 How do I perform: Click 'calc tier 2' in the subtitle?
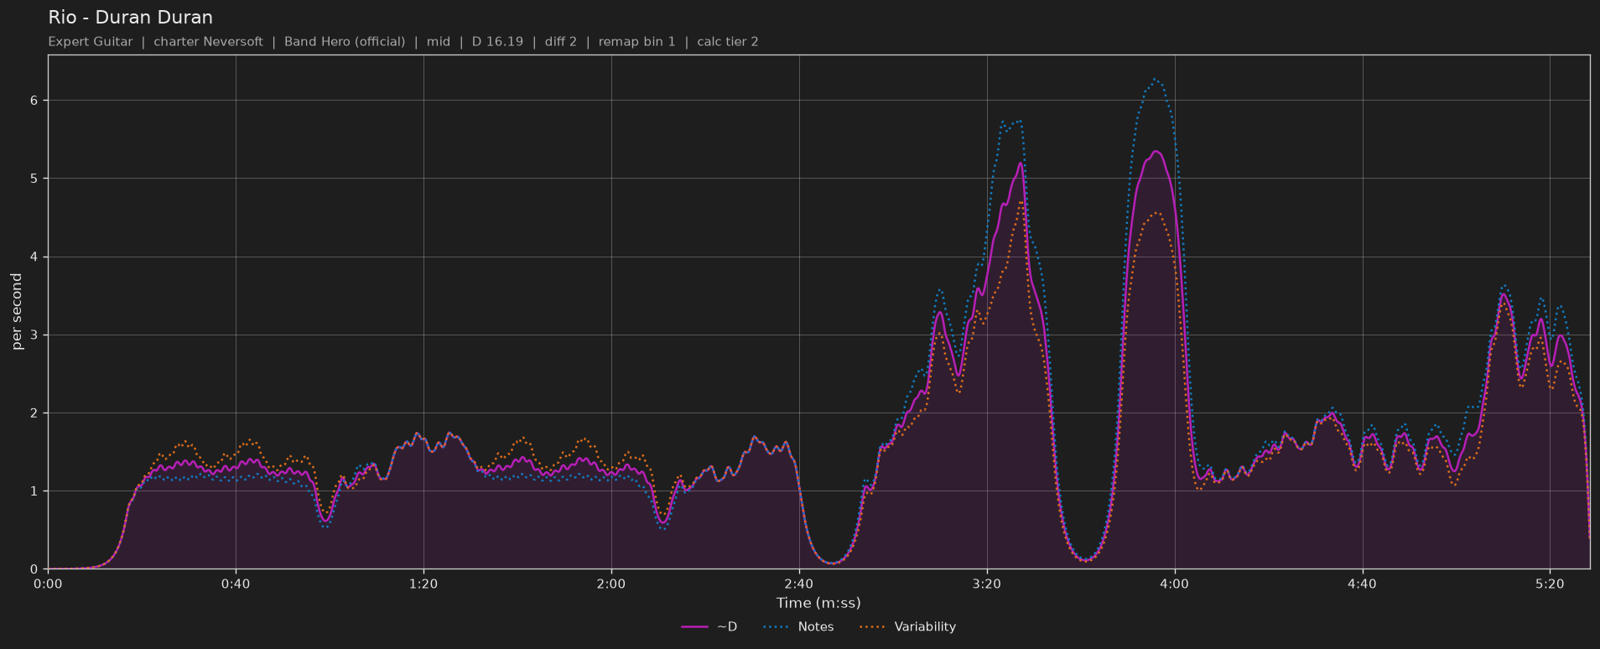point(728,42)
